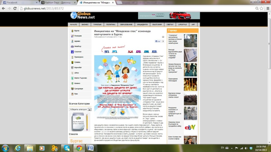Open Chrome's menu (three bars) icon

tap(267, 8)
